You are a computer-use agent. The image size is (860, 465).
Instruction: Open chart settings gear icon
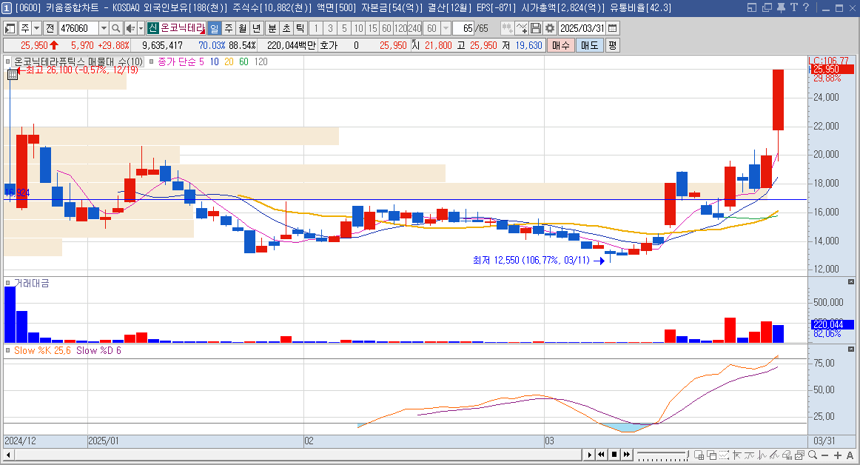click(550, 28)
